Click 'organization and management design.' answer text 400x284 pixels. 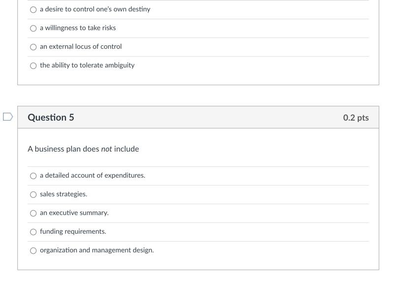[97, 250]
